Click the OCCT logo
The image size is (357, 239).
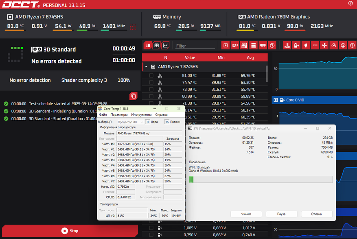(x=21, y=4)
